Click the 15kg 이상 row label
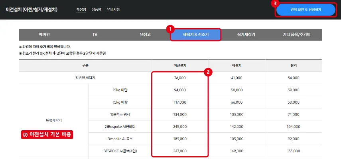The image size is (341, 159). click(120, 102)
